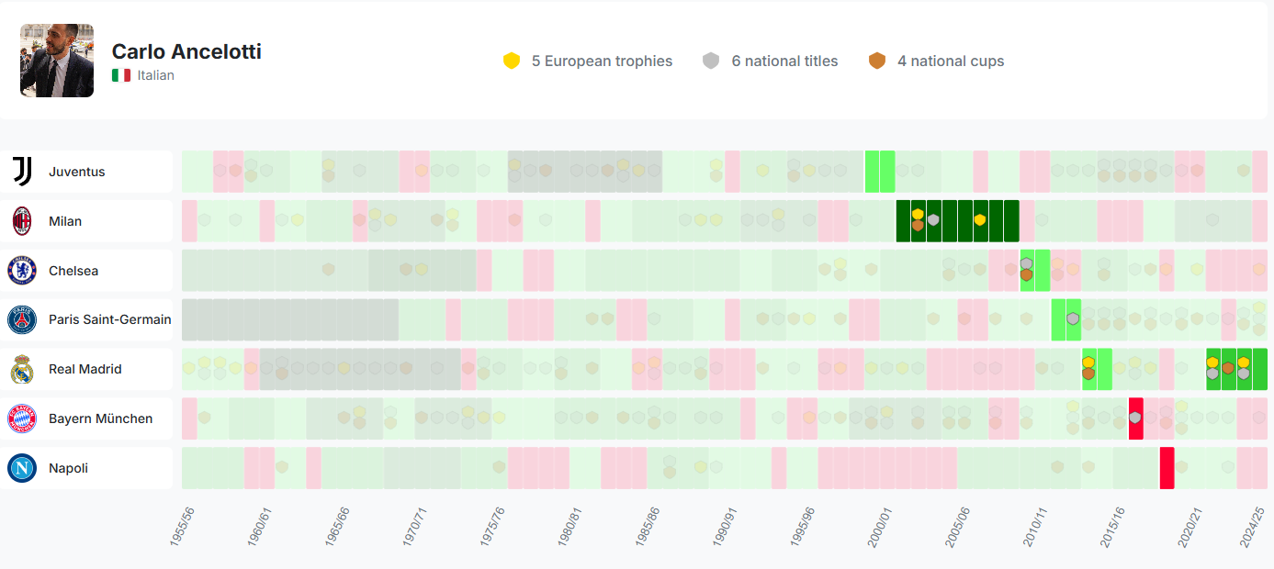Select Napoli's bright red 2018/19 season cell

(1167, 468)
